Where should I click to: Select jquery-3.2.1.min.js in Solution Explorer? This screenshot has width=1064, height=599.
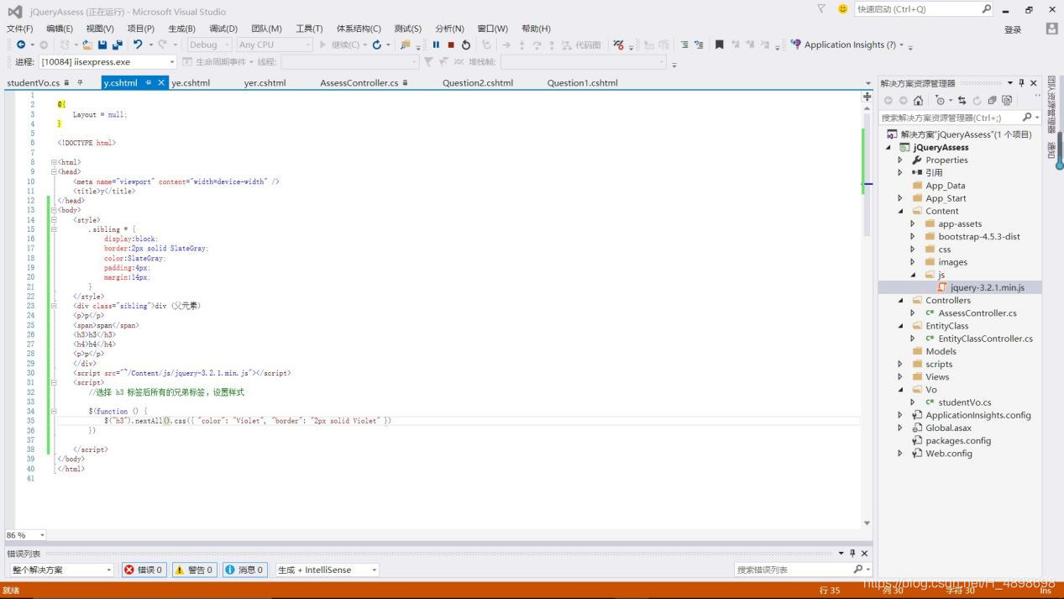(x=988, y=287)
